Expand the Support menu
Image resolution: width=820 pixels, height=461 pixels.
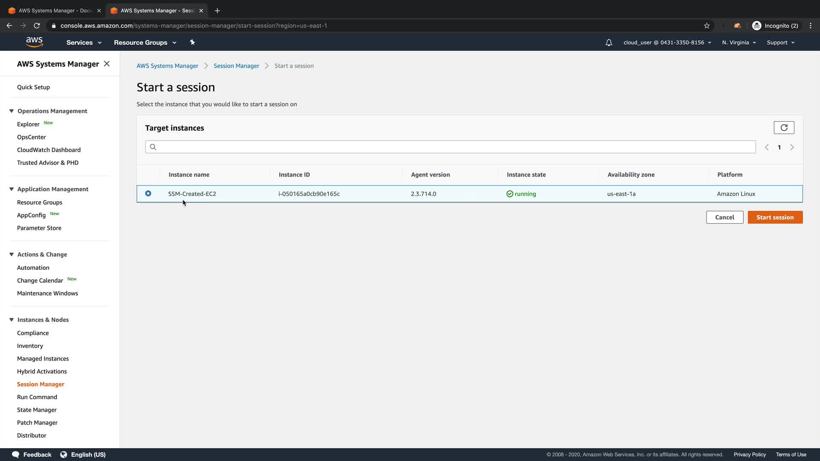(x=780, y=43)
